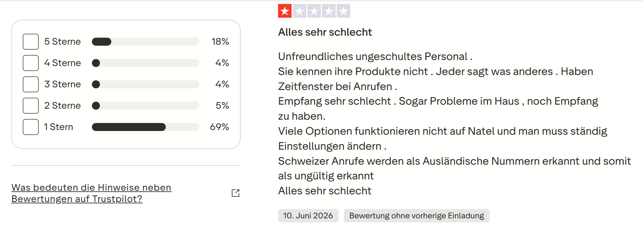Click the fourth grey rating star

pos(329,11)
